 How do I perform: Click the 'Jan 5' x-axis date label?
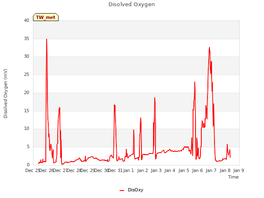pyautogui.click(x=184, y=170)
